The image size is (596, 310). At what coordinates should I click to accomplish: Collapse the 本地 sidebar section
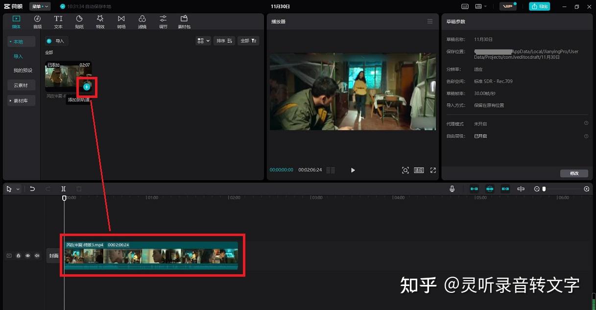pos(22,42)
